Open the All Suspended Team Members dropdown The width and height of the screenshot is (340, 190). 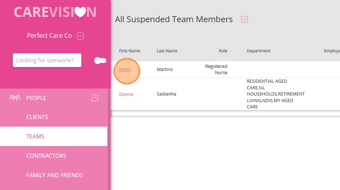click(244, 20)
